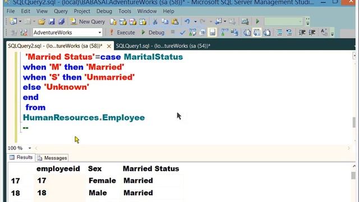Open SQL editor toolbar options overflow
This screenshot has width=359, height=202.
[332, 33]
